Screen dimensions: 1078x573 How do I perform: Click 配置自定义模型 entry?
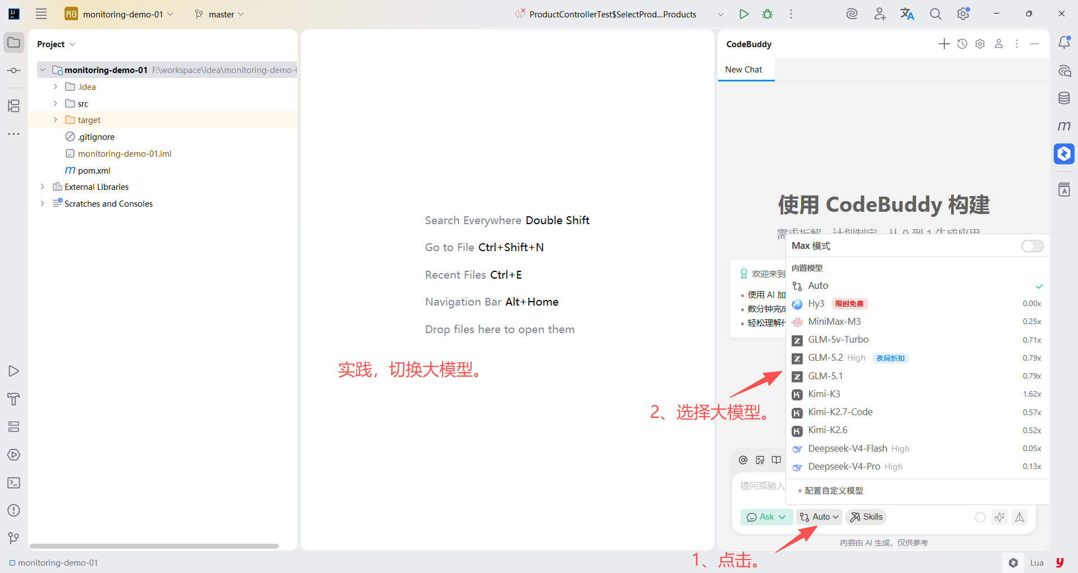pyautogui.click(x=830, y=491)
